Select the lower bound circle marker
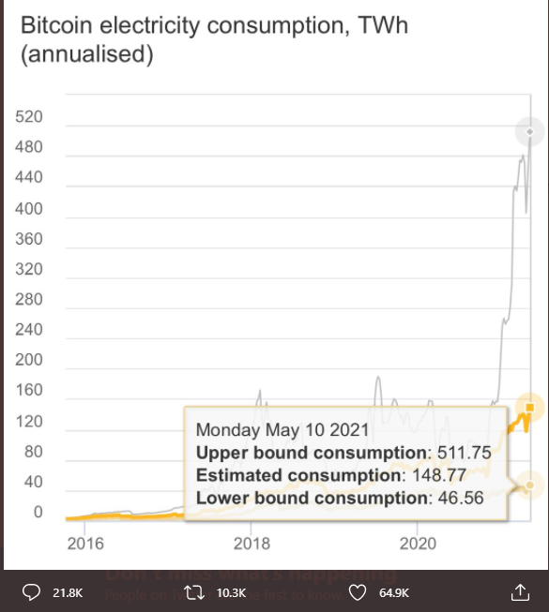 (x=530, y=485)
